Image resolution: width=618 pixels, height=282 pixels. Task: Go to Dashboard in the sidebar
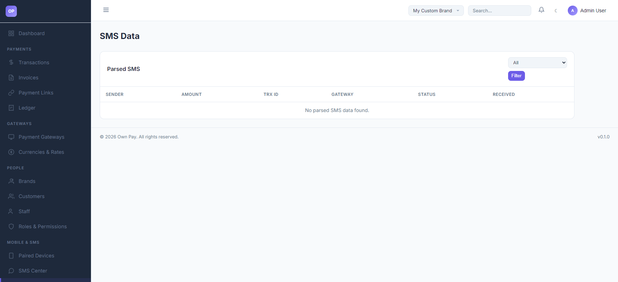pyautogui.click(x=32, y=33)
